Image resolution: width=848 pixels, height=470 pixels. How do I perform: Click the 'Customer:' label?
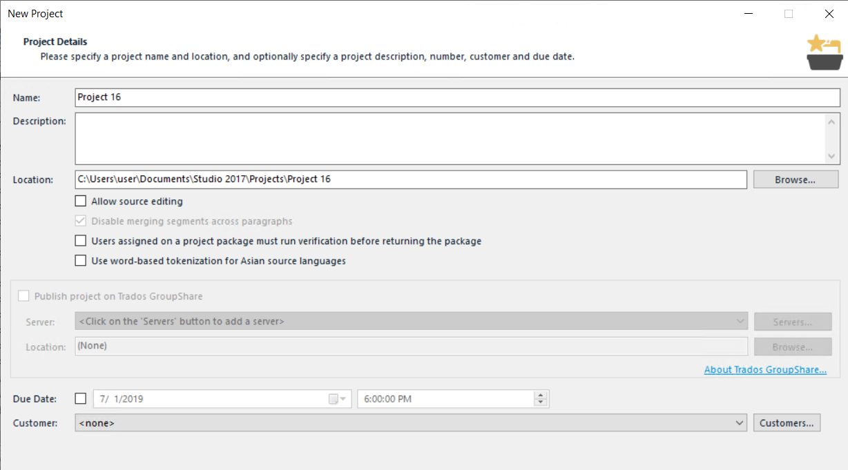coord(35,423)
